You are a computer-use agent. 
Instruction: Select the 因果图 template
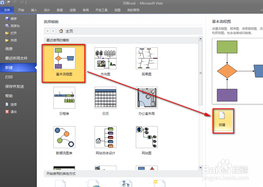click(x=146, y=62)
